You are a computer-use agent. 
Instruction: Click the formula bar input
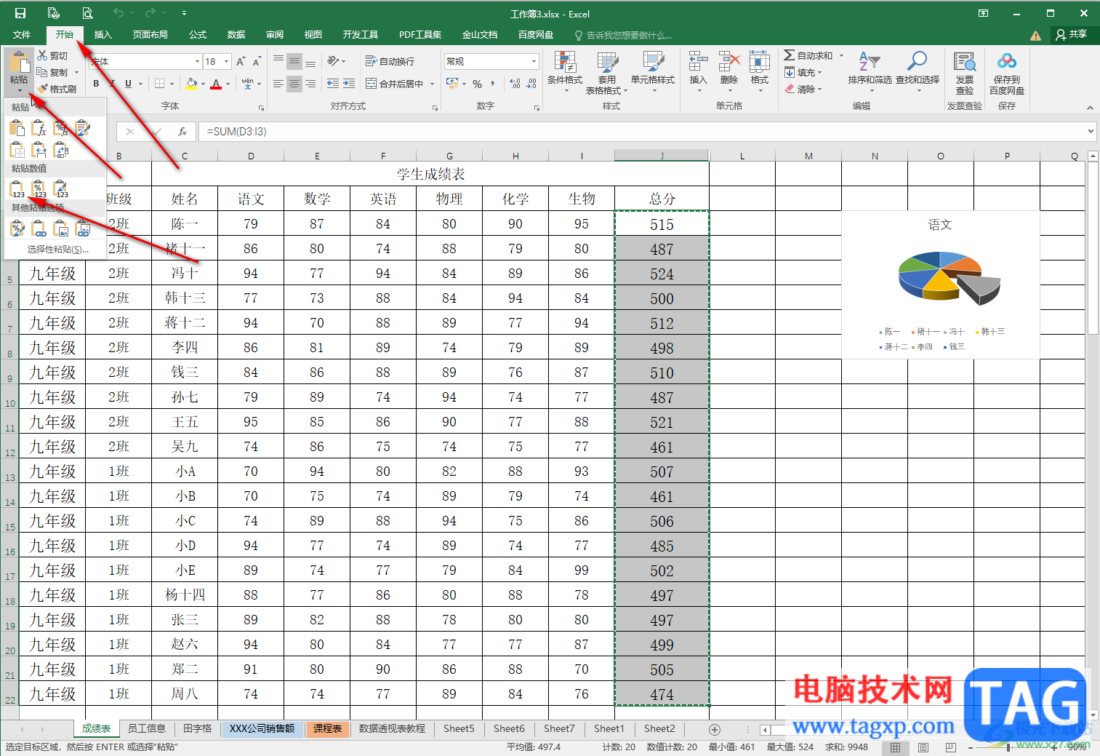643,132
